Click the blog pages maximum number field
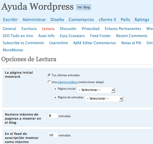Screen dimensions: 153x144 click(53, 116)
